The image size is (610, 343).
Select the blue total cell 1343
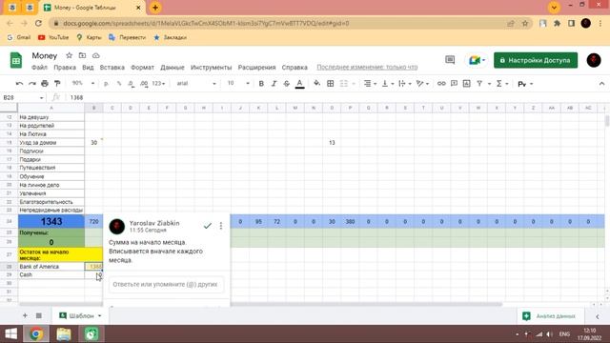pyautogui.click(x=51, y=221)
